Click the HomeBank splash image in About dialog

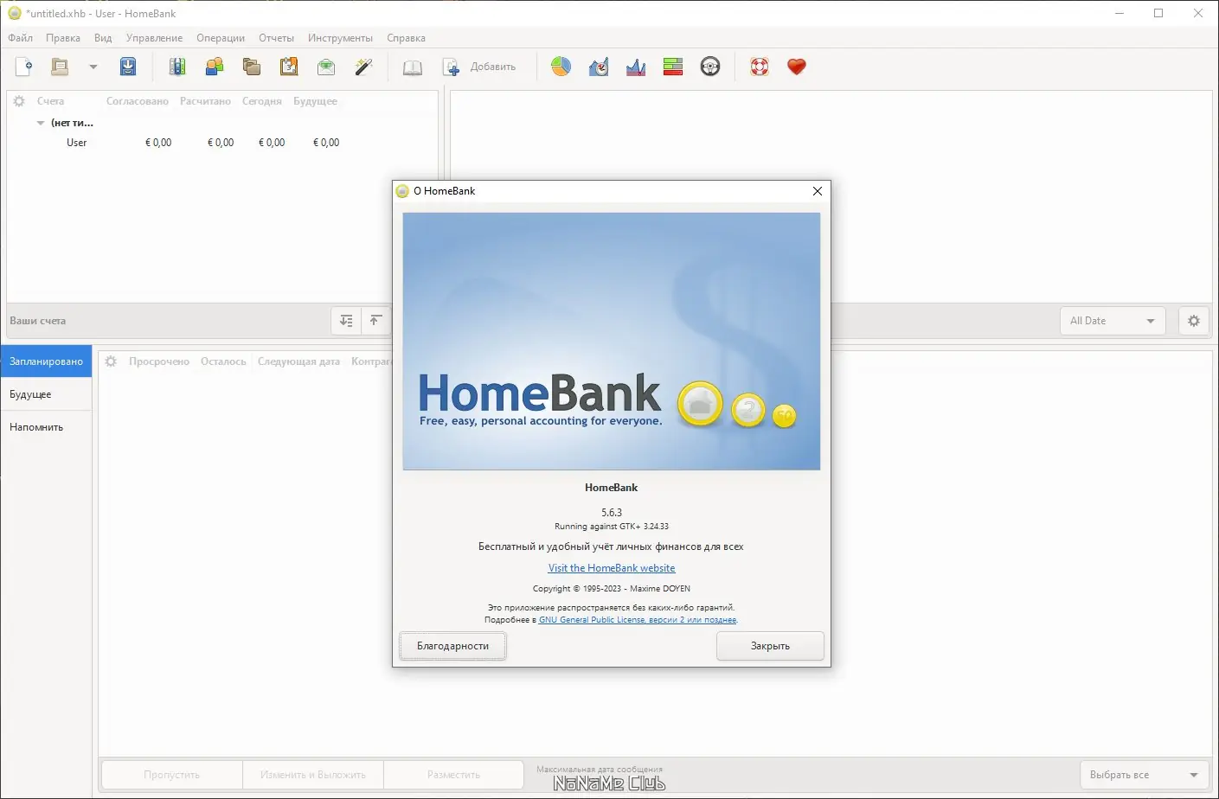[612, 342]
